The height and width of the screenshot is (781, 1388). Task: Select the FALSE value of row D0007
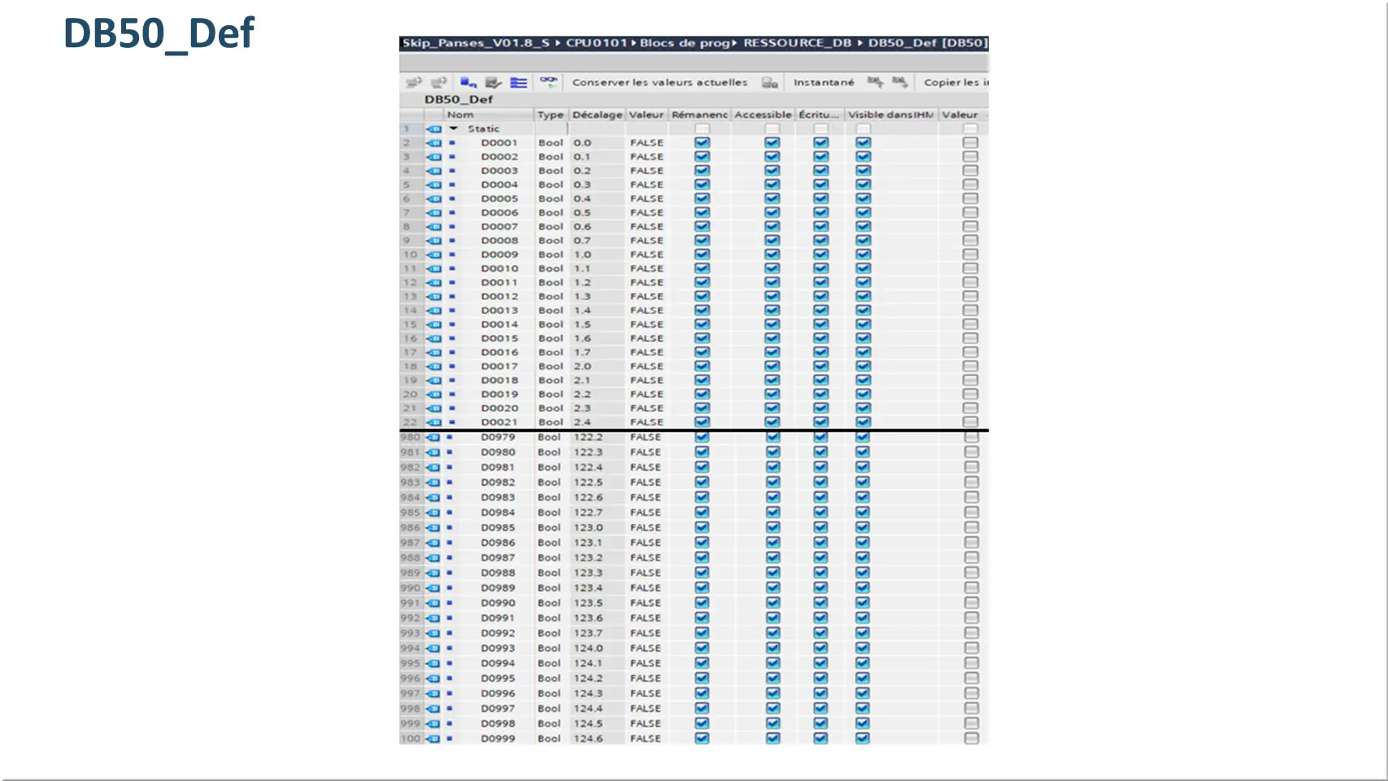pyautogui.click(x=646, y=227)
